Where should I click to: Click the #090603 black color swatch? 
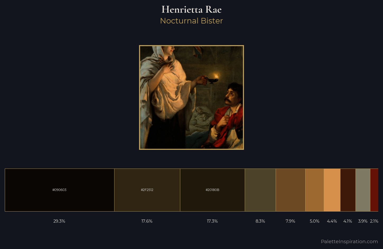coord(59,190)
